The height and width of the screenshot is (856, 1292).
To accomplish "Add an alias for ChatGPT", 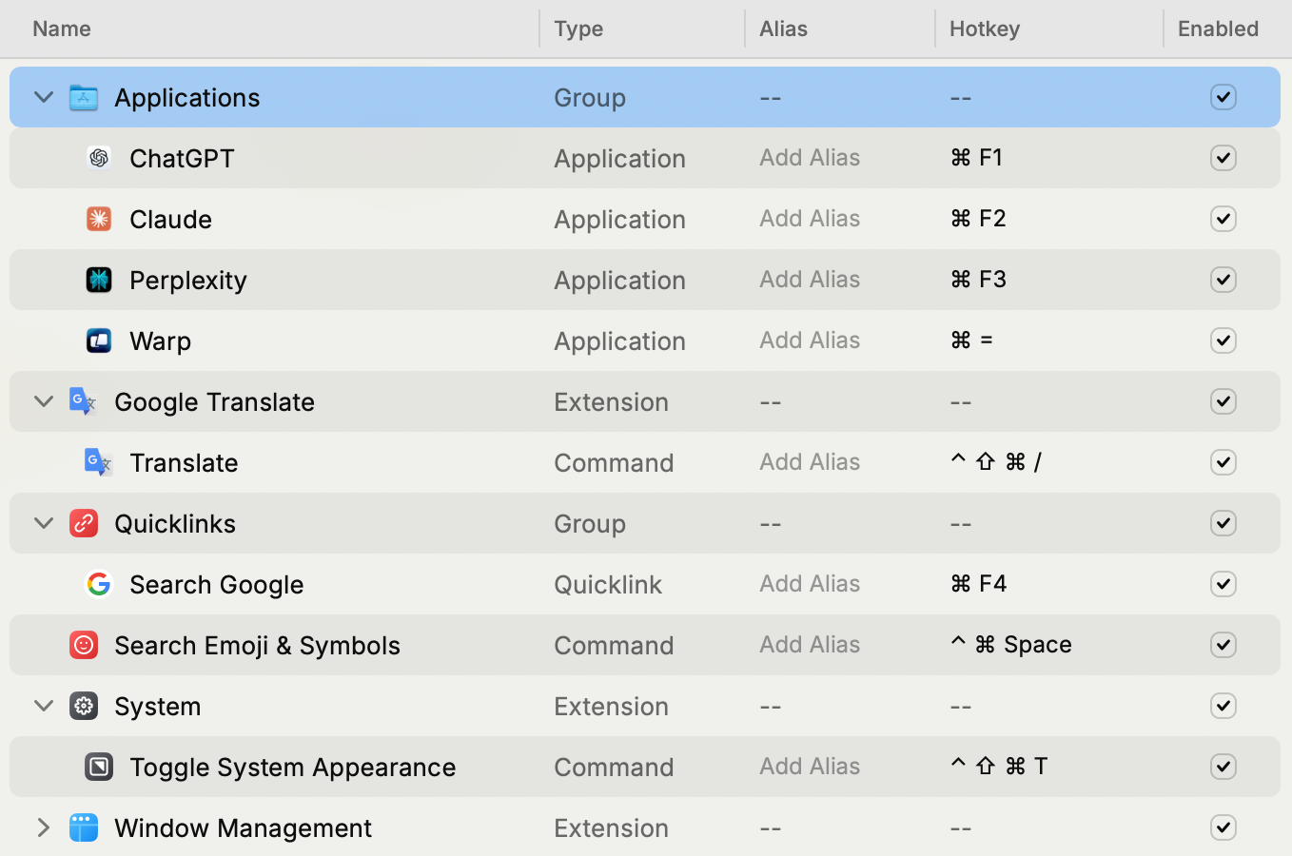I will 810,158.
